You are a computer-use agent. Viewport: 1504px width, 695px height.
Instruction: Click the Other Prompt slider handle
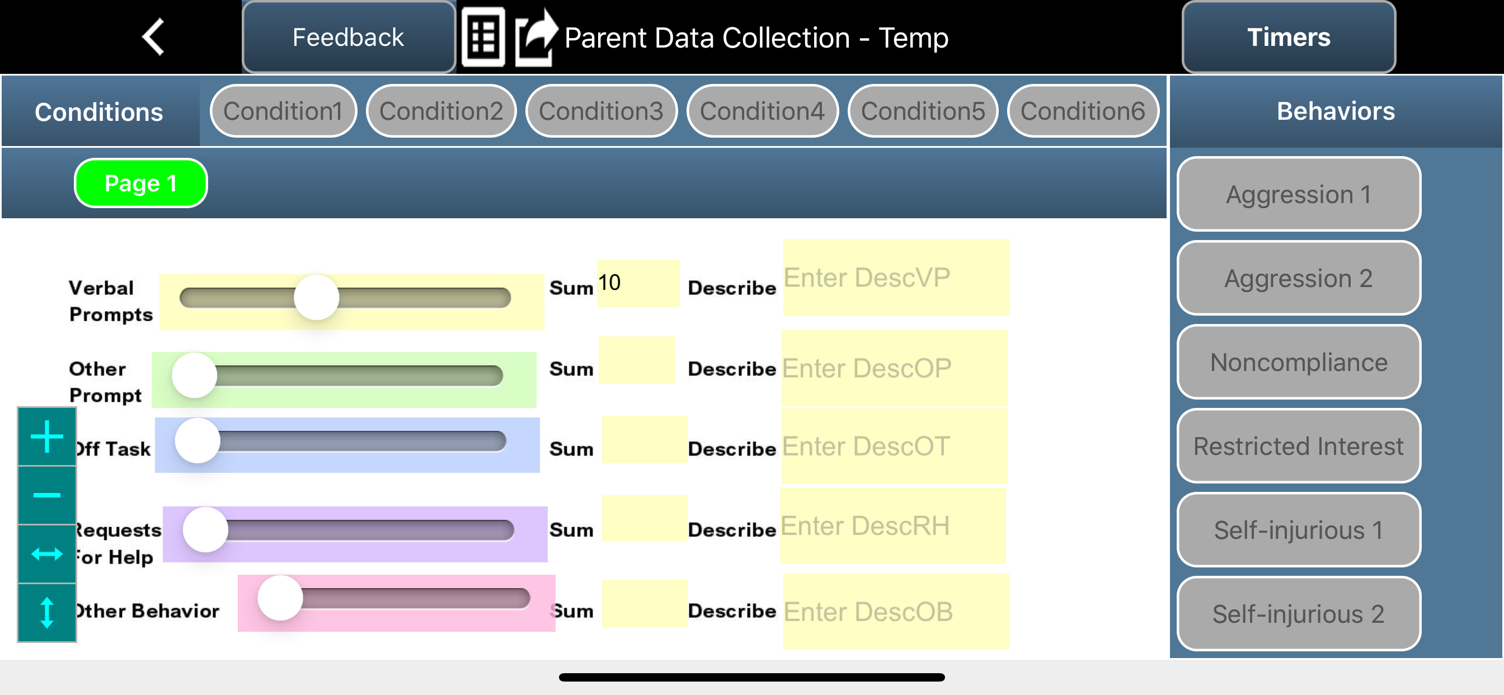[194, 375]
